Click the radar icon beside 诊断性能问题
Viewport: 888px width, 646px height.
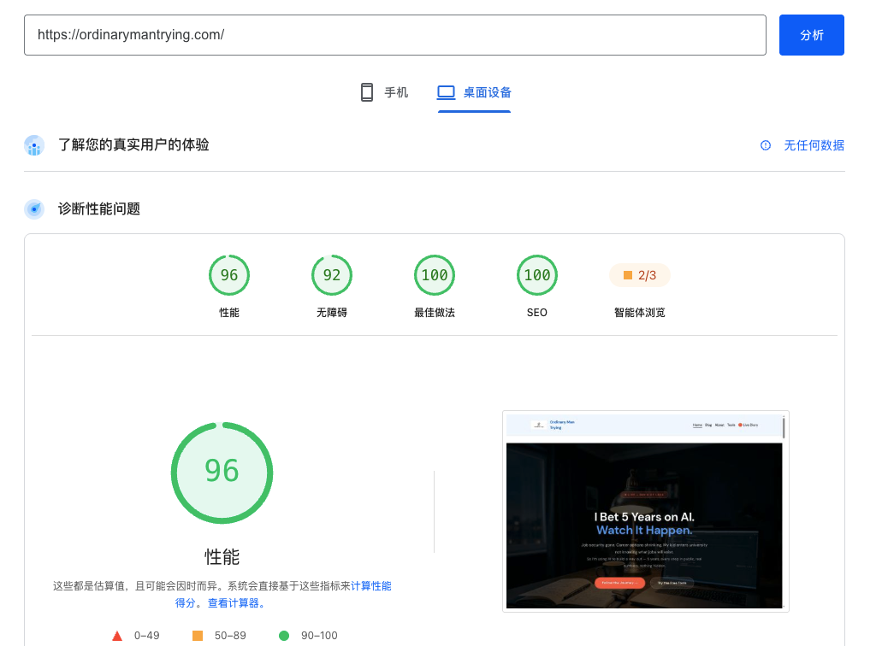point(34,209)
